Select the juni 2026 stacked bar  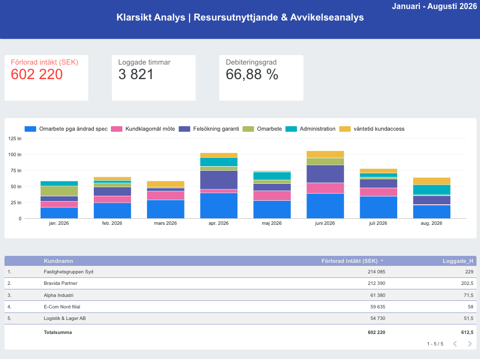(325, 185)
